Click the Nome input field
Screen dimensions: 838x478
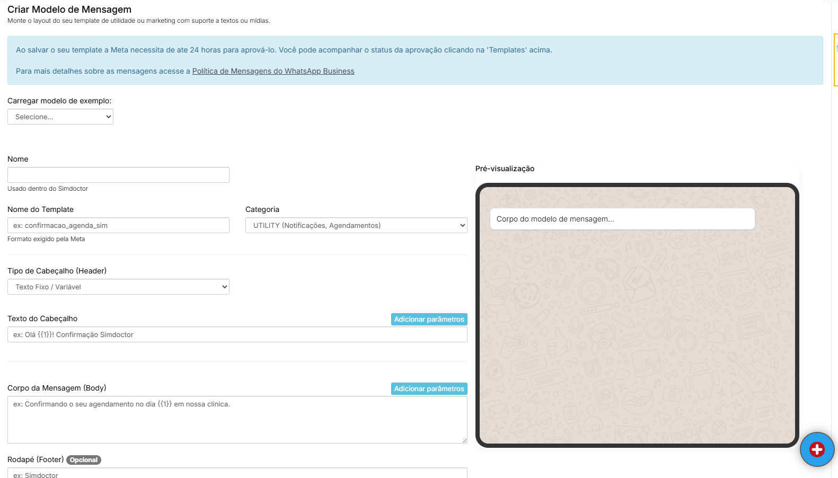point(118,175)
